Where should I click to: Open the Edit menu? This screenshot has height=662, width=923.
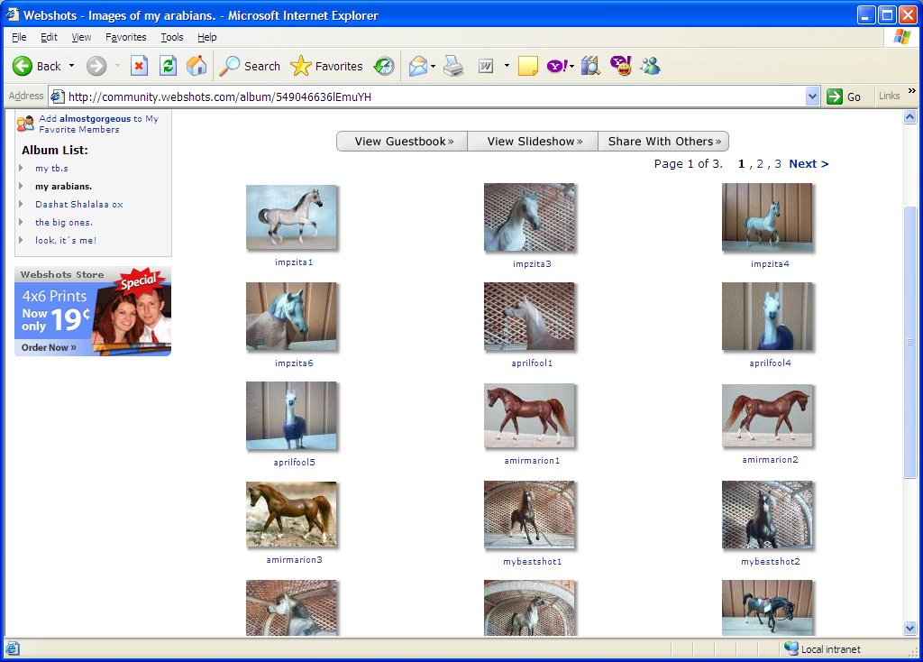click(49, 37)
